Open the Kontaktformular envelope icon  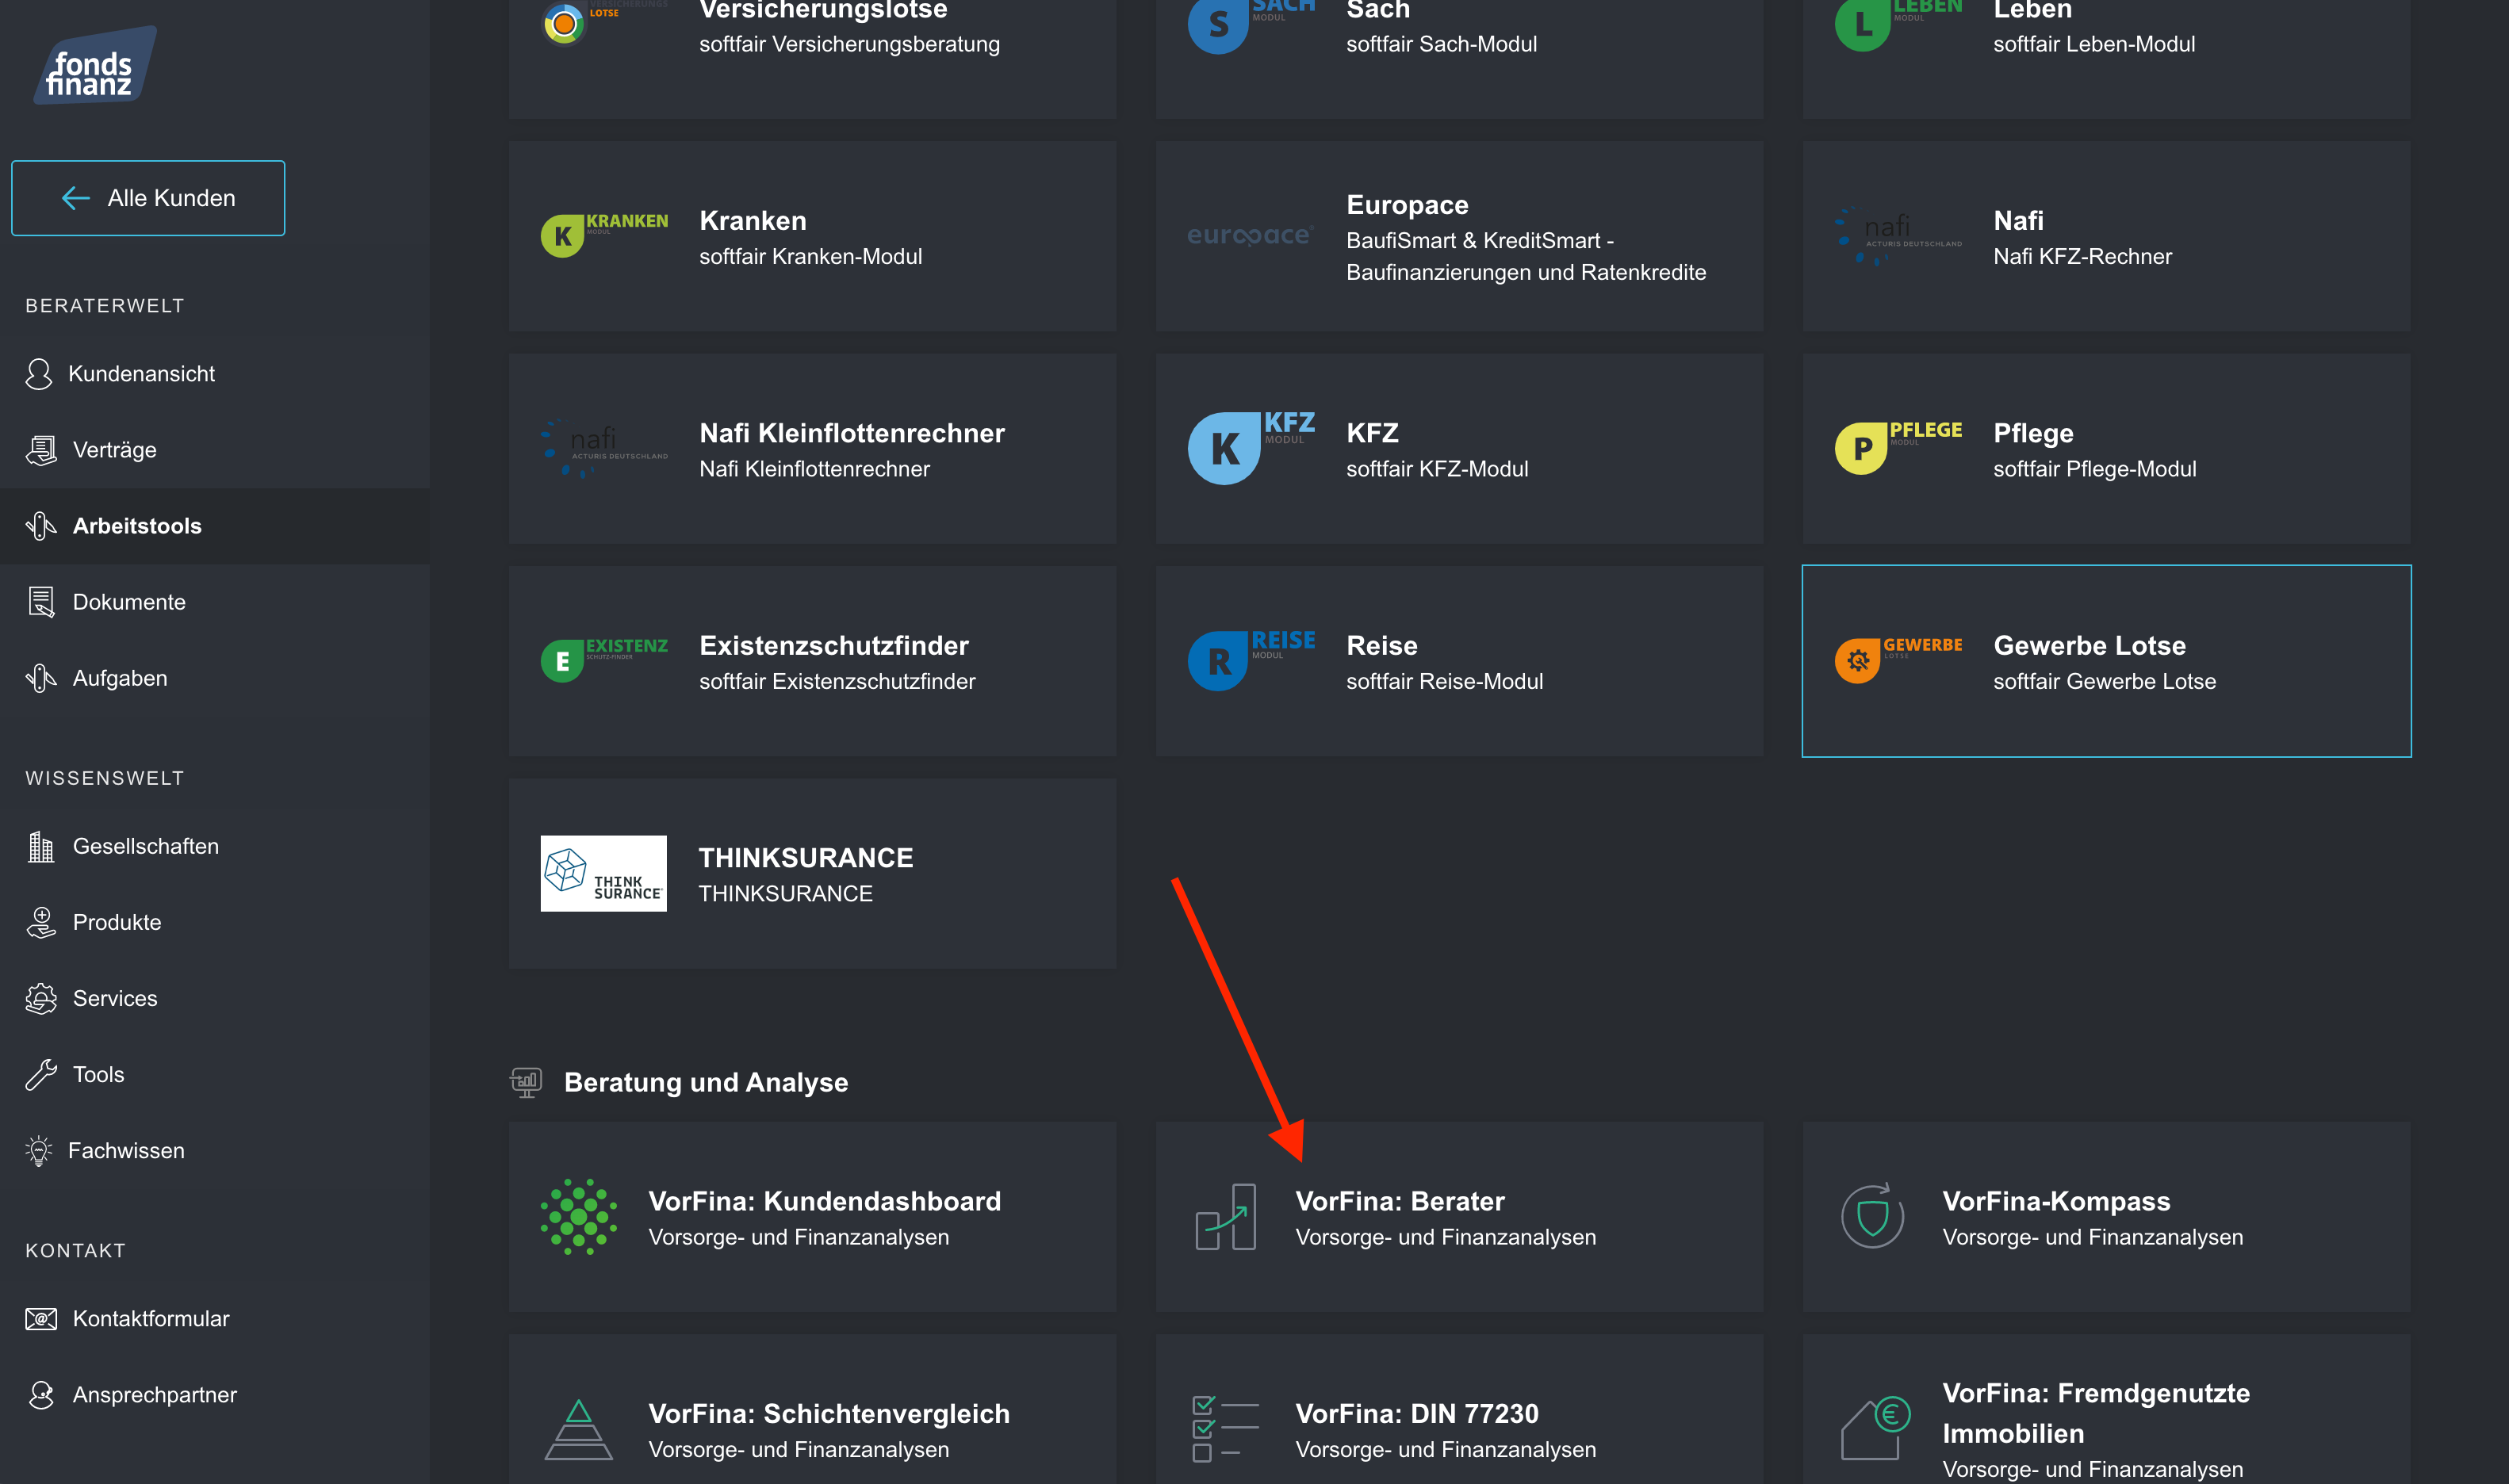coord(41,1318)
